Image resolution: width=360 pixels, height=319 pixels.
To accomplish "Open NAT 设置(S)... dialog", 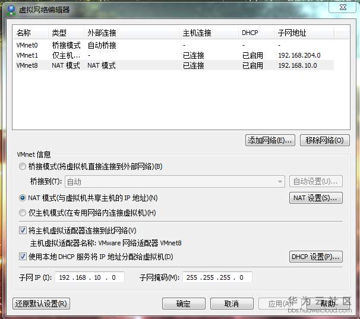I will coord(315,198).
